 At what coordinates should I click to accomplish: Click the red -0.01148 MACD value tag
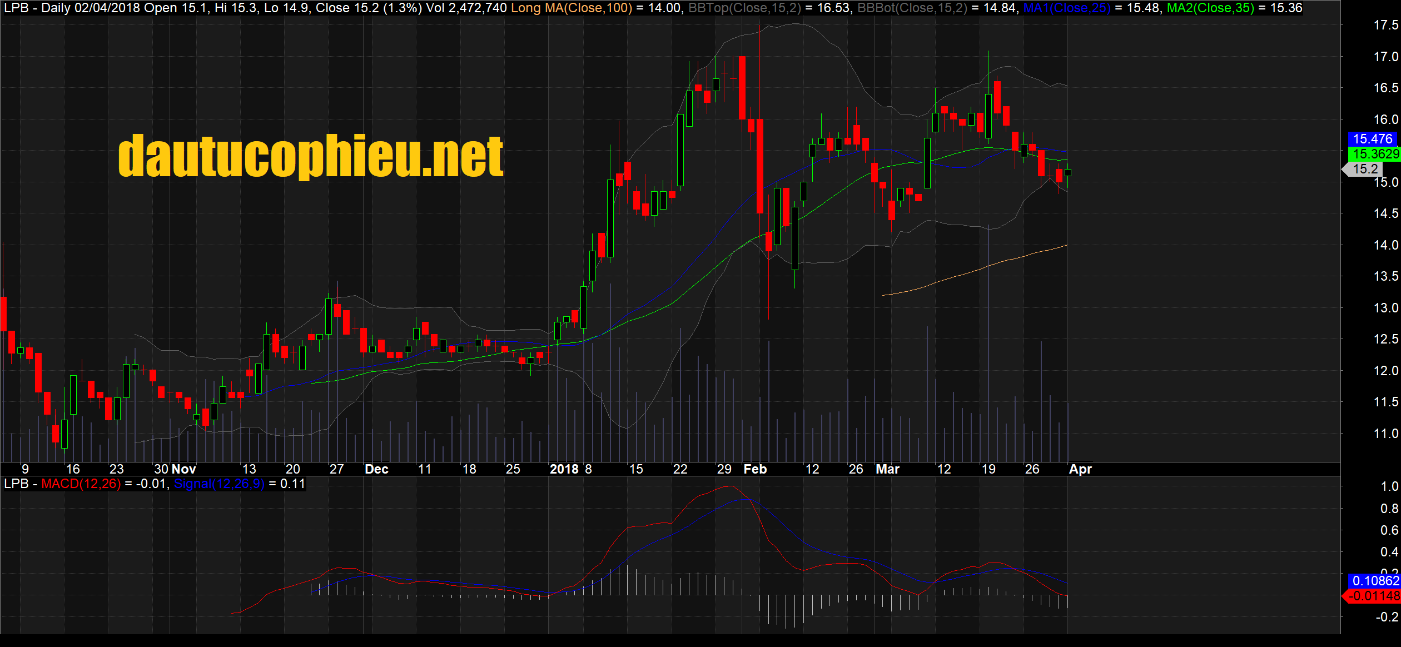click(x=1372, y=596)
